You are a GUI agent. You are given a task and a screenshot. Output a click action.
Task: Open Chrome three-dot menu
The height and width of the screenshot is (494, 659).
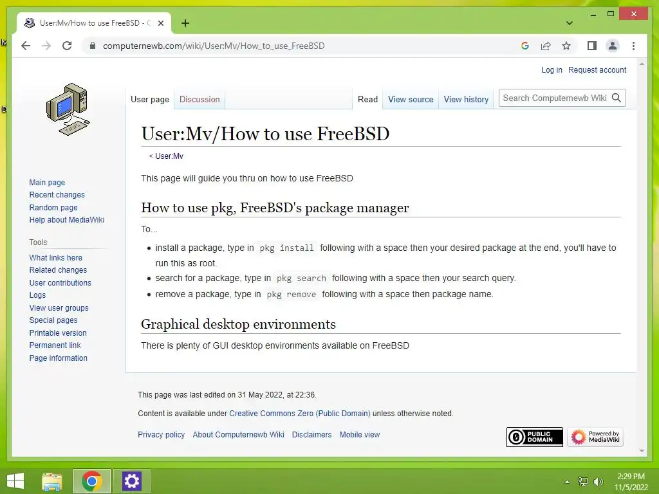point(633,46)
